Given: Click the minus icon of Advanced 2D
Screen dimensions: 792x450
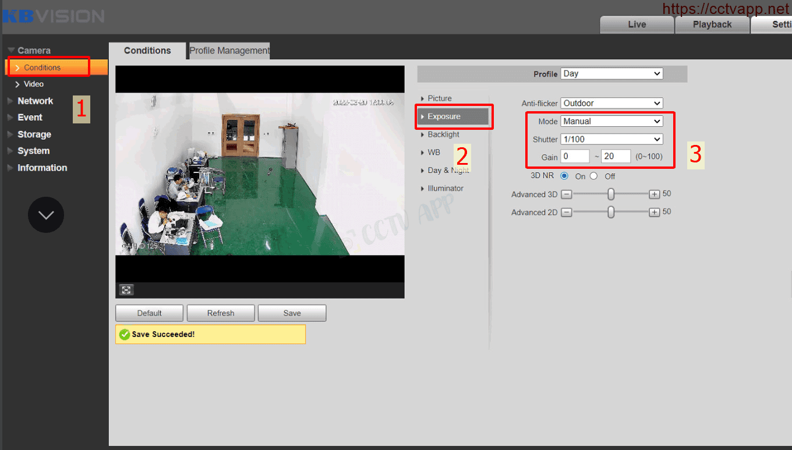Looking at the screenshot, I should pyautogui.click(x=566, y=212).
